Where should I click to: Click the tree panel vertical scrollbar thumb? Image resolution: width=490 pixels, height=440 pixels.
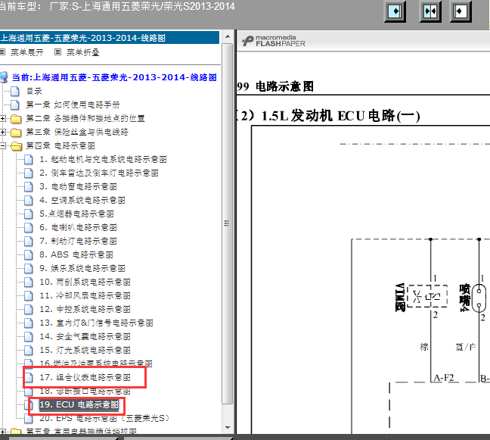click(227, 223)
